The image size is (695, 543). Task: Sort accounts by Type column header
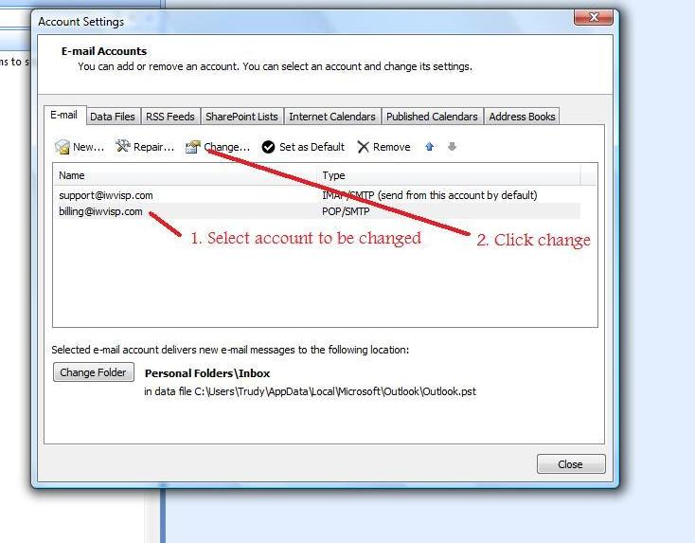click(450, 175)
